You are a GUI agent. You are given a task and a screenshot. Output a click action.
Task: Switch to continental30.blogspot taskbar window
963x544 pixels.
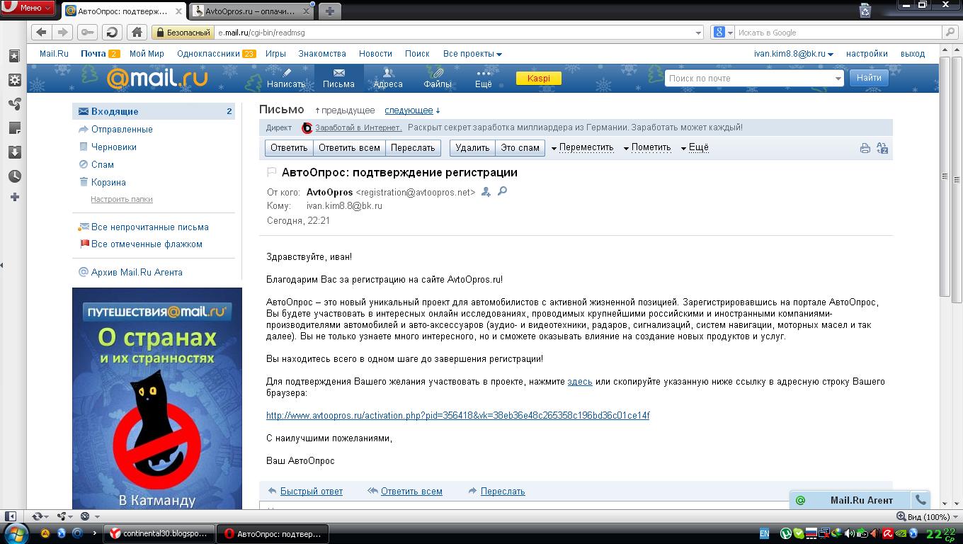pos(159,533)
